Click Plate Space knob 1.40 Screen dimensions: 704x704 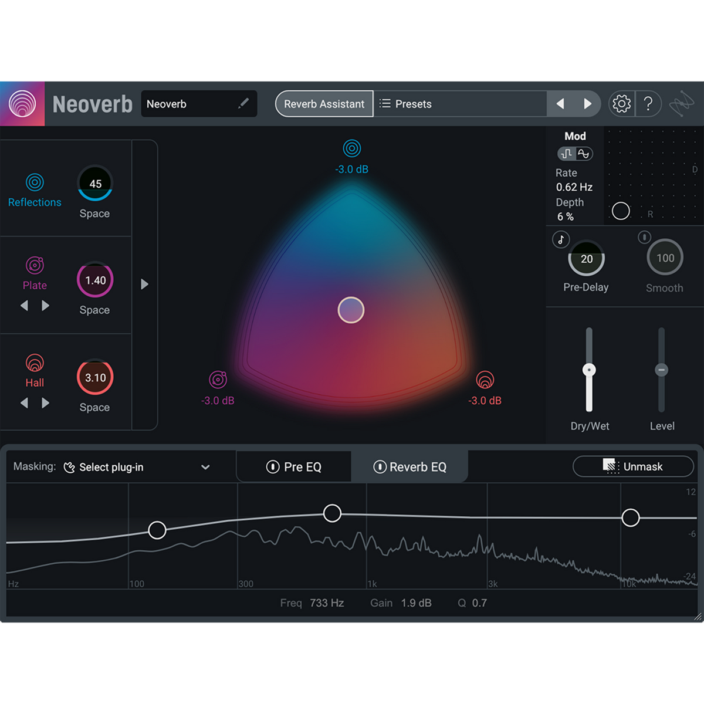(95, 280)
